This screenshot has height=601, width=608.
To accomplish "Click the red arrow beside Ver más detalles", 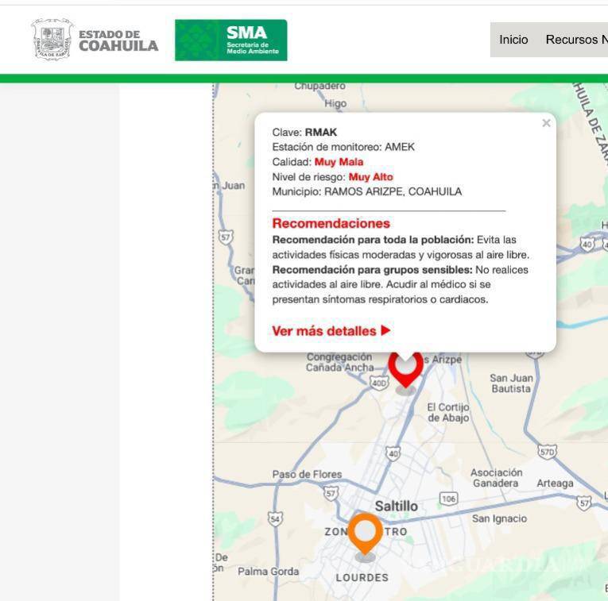I will (x=386, y=330).
